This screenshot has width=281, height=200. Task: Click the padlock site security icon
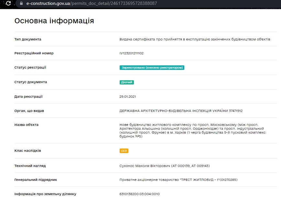21,3
